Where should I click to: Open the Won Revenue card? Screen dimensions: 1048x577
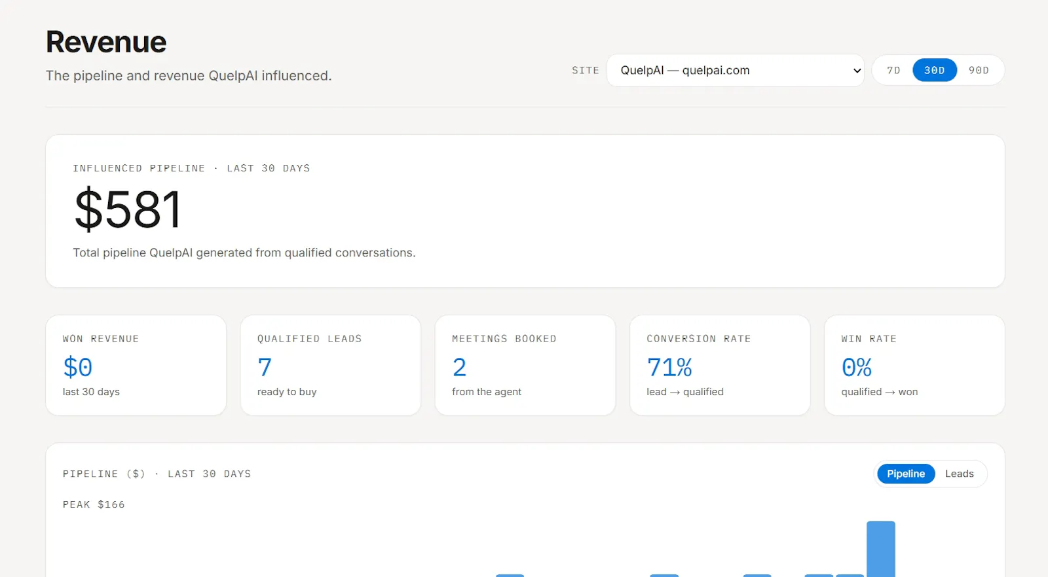(136, 365)
